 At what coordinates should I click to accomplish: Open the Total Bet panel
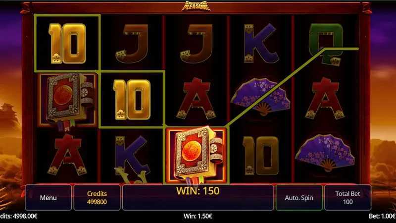point(348,197)
